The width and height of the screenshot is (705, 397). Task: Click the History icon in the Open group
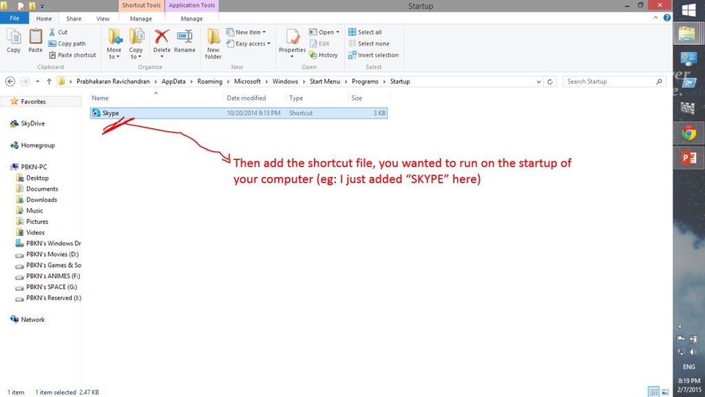pyautogui.click(x=324, y=55)
